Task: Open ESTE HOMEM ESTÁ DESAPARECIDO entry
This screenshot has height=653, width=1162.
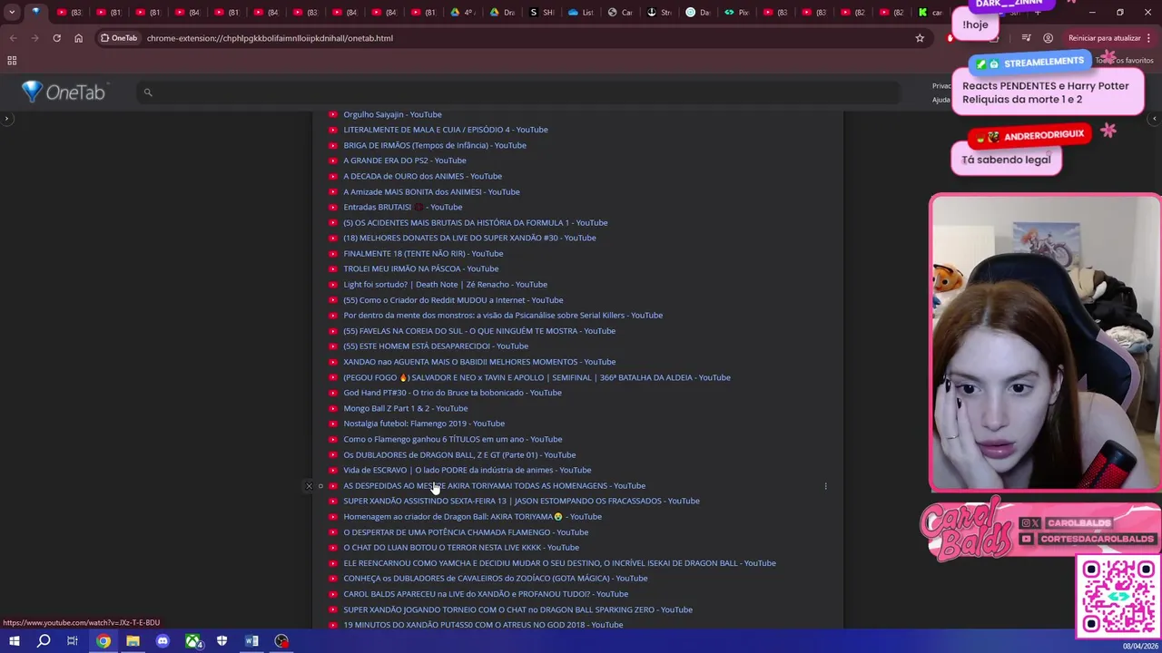Action: pos(436,346)
